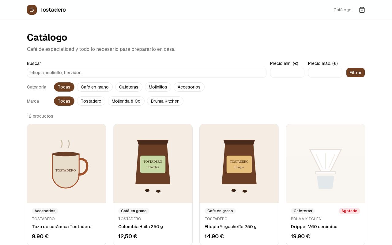Click the Agotado out-of-stock badge
The width and height of the screenshot is (392, 245).
[349, 211]
